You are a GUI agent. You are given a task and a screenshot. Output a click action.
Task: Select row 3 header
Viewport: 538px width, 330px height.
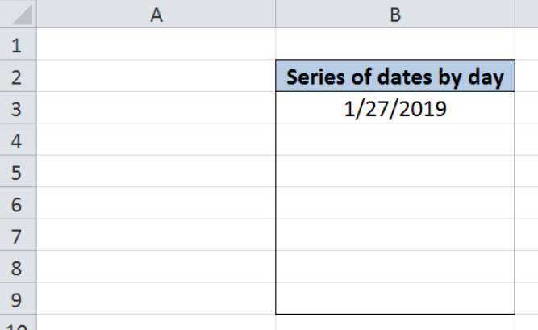19,107
